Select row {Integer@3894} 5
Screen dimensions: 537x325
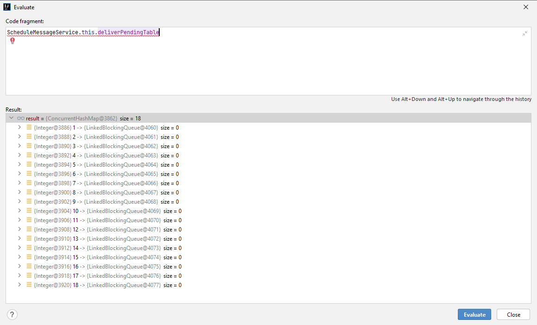(268, 164)
